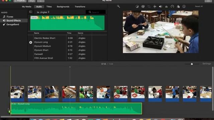Switch to the My Media tab

(x=27, y=7)
